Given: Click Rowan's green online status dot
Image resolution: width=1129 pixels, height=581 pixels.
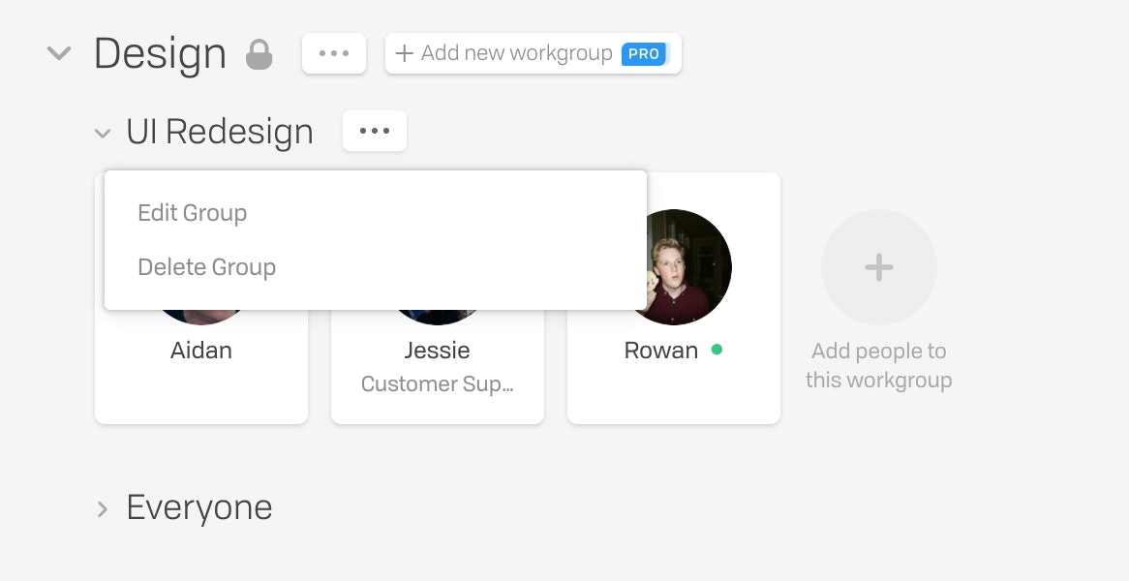Looking at the screenshot, I should pos(717,350).
